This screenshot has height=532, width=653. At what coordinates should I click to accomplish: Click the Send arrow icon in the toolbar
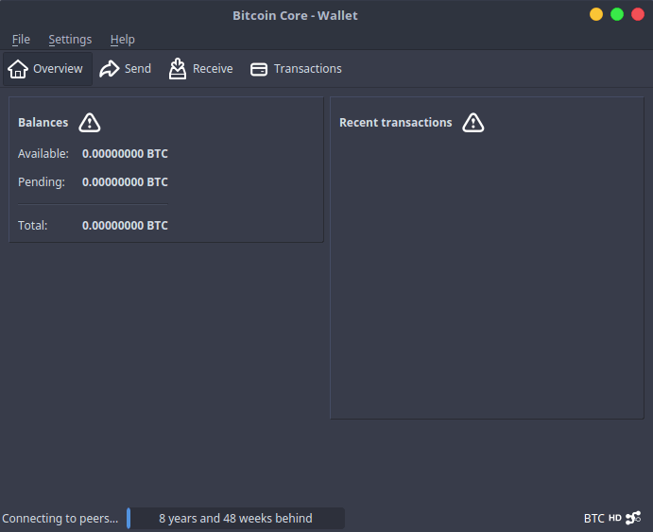click(110, 69)
